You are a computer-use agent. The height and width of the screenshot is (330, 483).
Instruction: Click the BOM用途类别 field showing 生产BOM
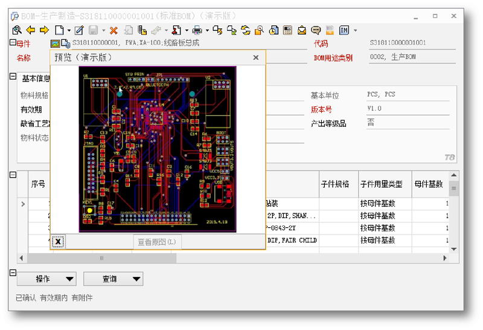point(412,57)
